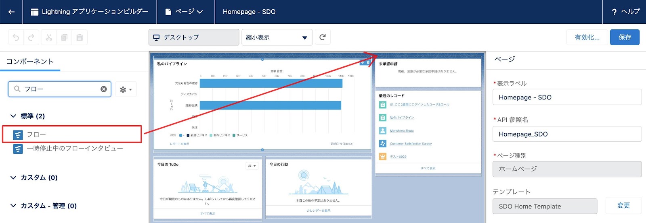Delete the 私のパイプライン component
Viewport: 646px width, 223px height.
click(x=368, y=62)
